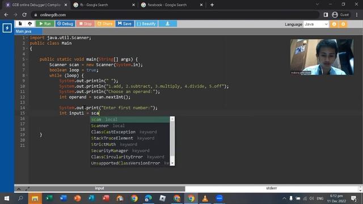Click the console fullscreen expand arrows icon
The height and width of the screenshot is (204, 363).
[27, 189]
